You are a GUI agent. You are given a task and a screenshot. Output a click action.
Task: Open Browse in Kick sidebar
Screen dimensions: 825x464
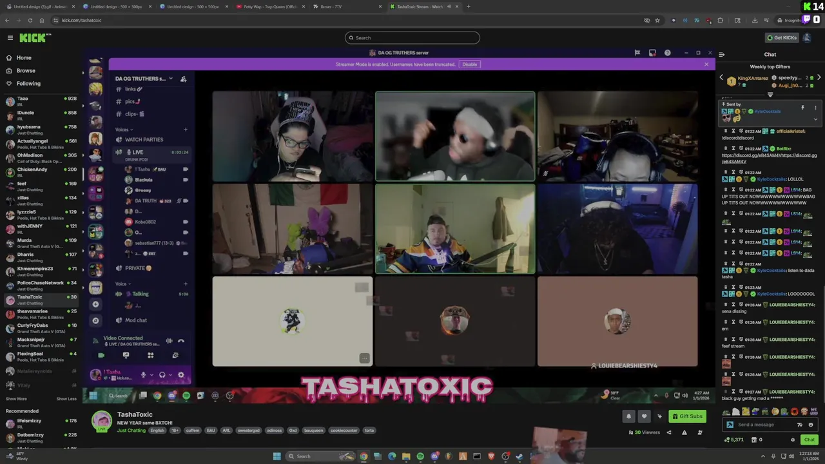tap(26, 70)
